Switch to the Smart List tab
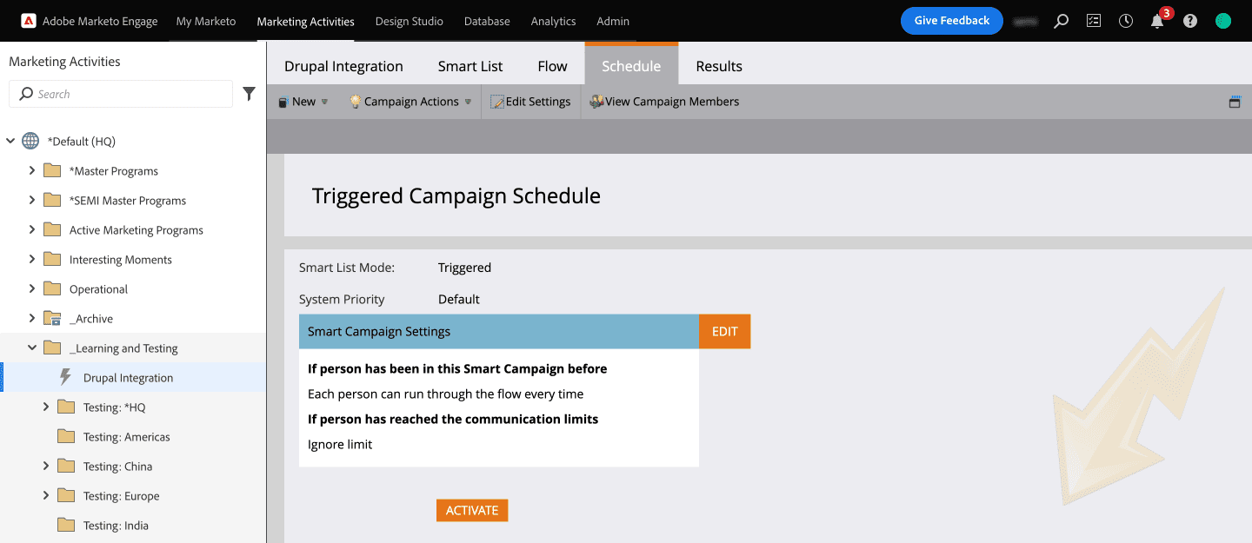This screenshot has width=1252, height=543. pos(469,66)
